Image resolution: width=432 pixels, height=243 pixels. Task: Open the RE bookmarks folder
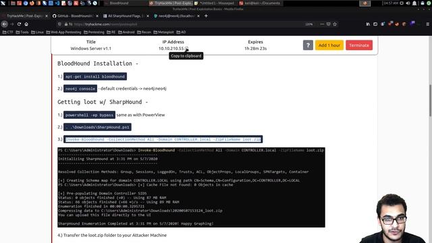point(111,32)
